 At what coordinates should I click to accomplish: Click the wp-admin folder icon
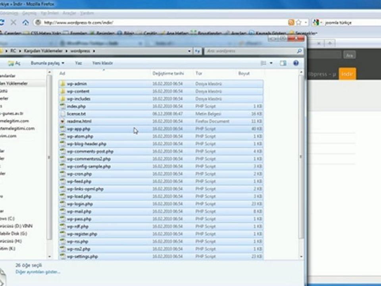63,84
